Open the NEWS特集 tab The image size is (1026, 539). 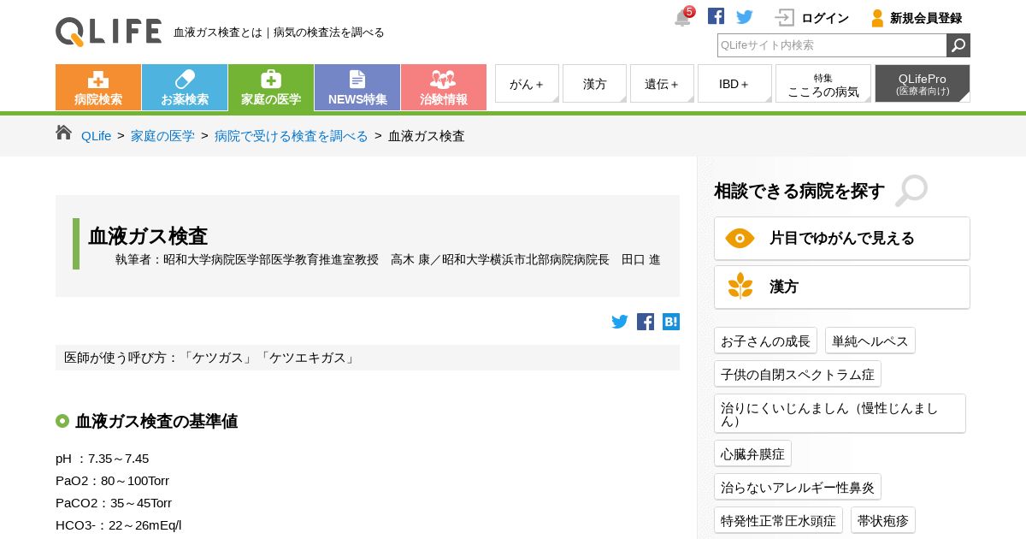point(357,87)
